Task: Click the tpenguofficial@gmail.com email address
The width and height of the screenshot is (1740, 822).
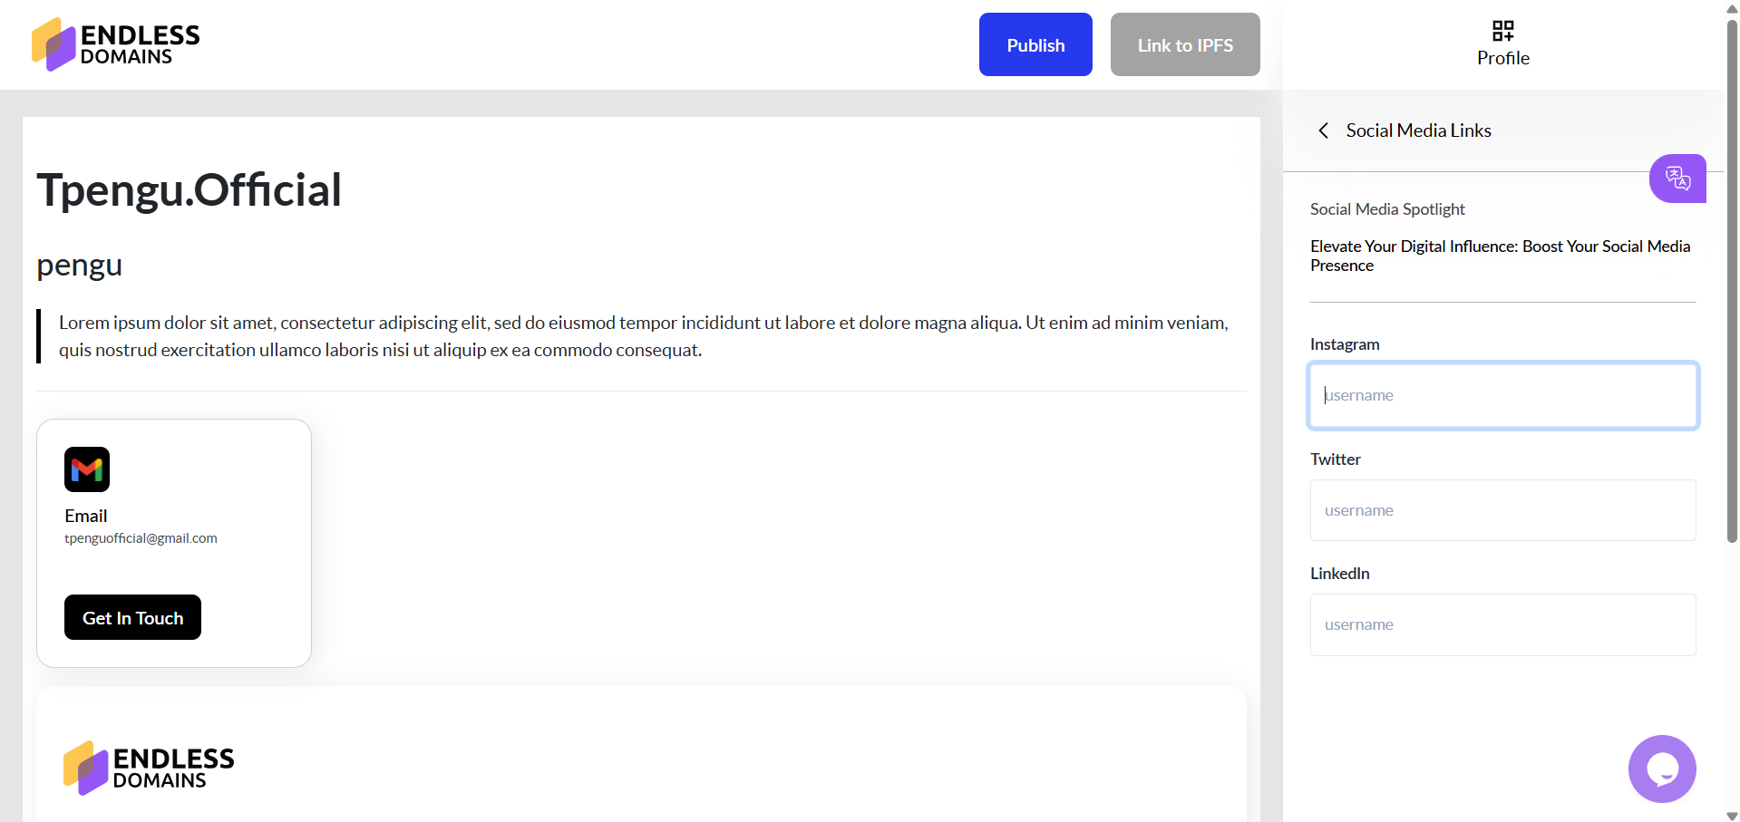Action: (141, 538)
